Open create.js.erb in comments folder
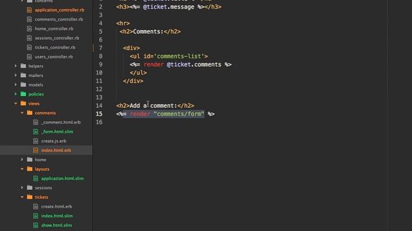Screen dimensions: 412x231 pos(53,141)
